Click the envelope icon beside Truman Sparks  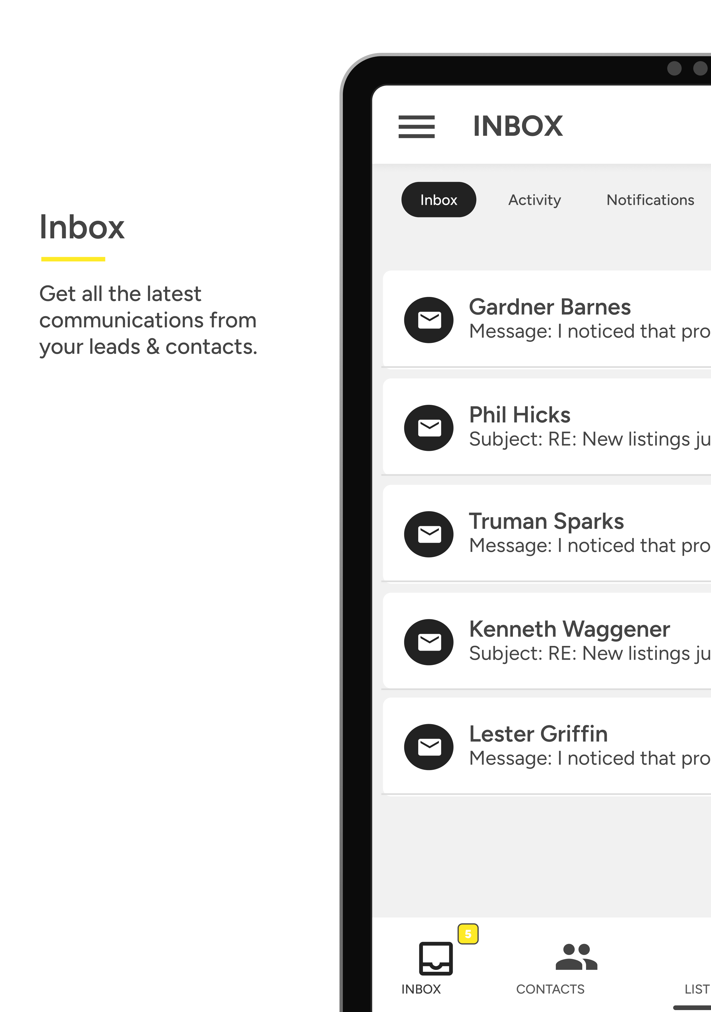click(429, 534)
